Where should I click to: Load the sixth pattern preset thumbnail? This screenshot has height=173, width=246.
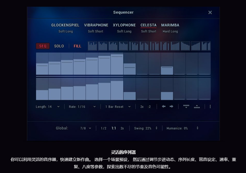[144, 46]
